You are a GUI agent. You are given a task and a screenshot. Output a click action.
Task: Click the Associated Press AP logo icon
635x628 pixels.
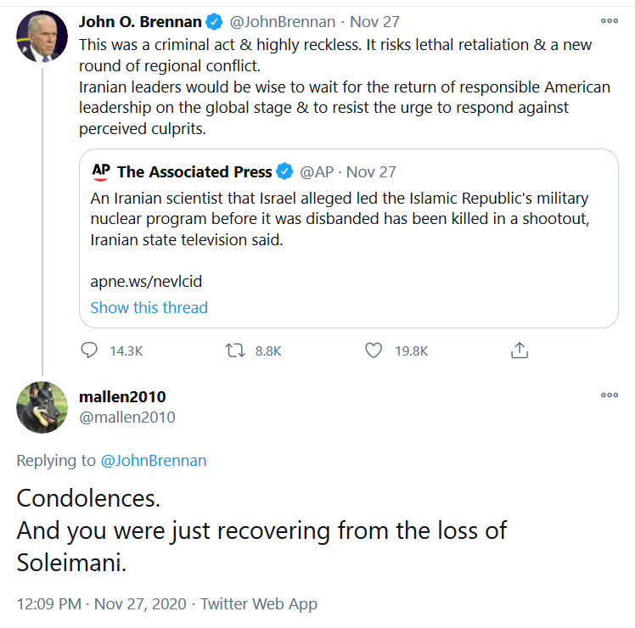[101, 171]
